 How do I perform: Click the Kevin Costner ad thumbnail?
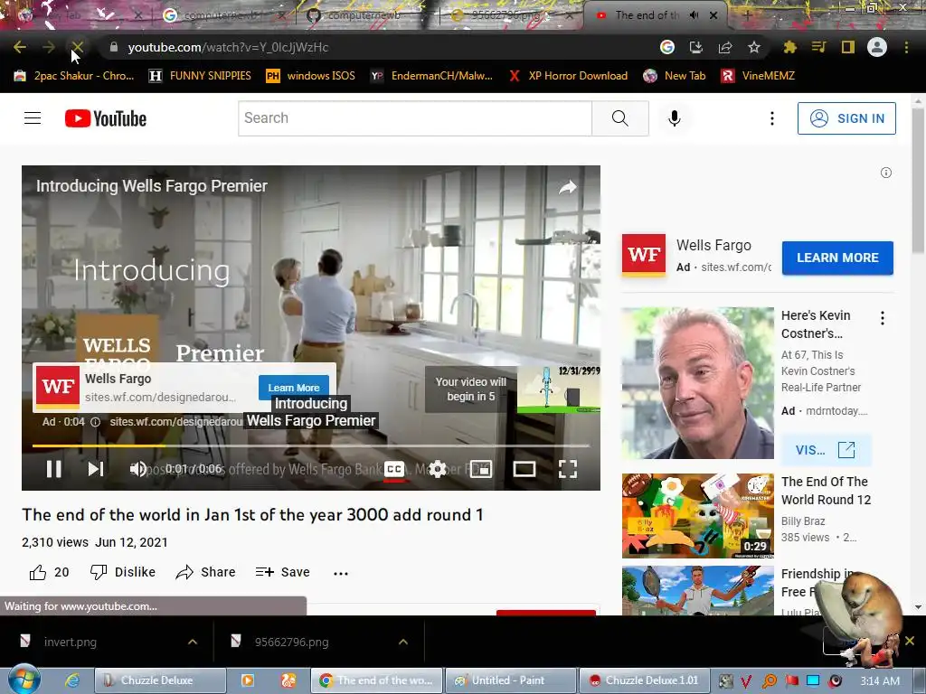click(697, 383)
